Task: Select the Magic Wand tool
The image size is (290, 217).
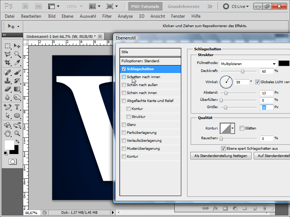Action: point(17,54)
